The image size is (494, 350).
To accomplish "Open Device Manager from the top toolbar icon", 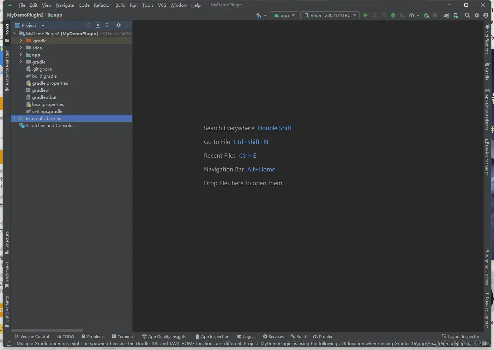I will click(456, 15).
